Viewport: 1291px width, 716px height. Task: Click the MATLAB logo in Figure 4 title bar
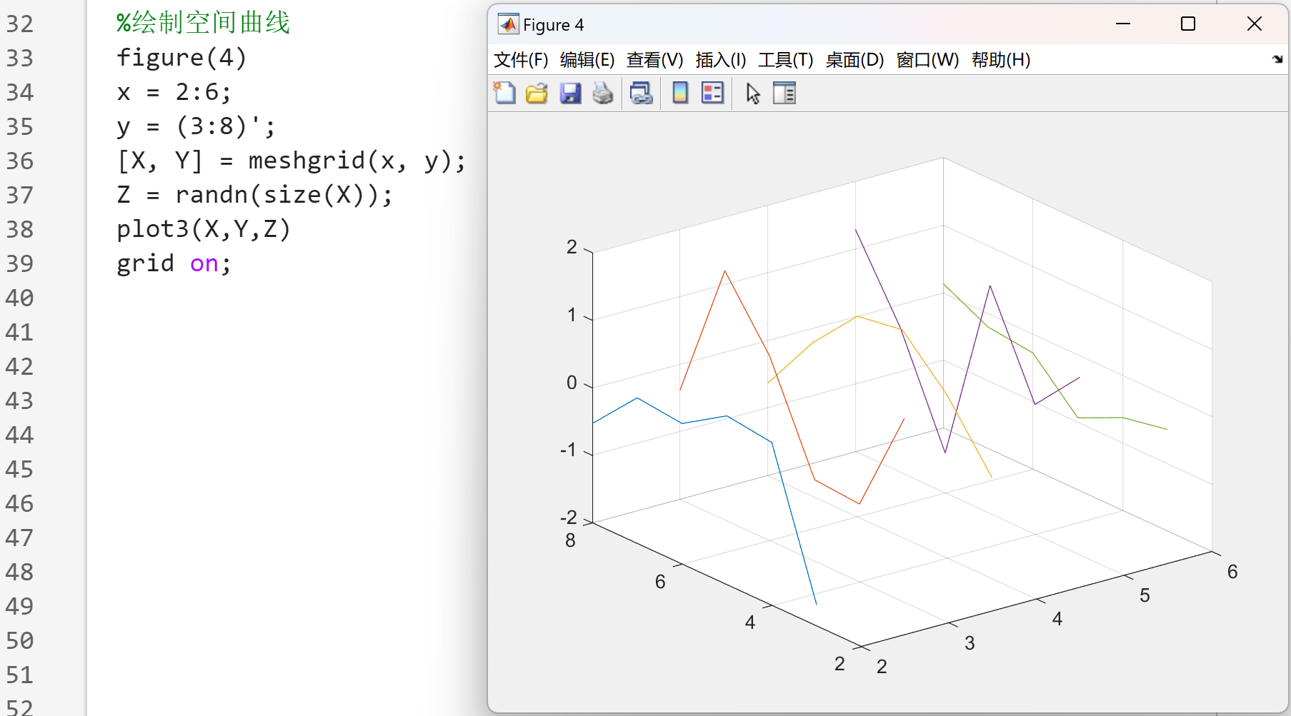click(508, 24)
